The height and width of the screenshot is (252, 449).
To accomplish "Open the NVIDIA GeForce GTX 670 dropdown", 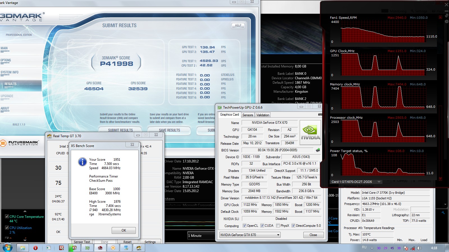I will point(250,235).
